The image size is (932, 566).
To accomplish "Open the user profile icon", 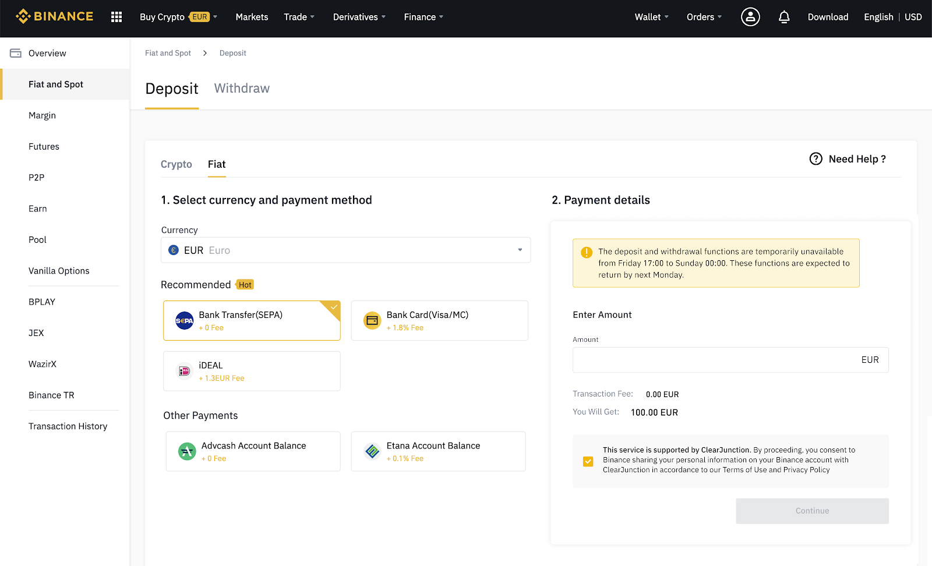I will click(750, 17).
